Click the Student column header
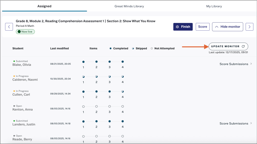This screenshot has width=257, height=144. point(18,48)
